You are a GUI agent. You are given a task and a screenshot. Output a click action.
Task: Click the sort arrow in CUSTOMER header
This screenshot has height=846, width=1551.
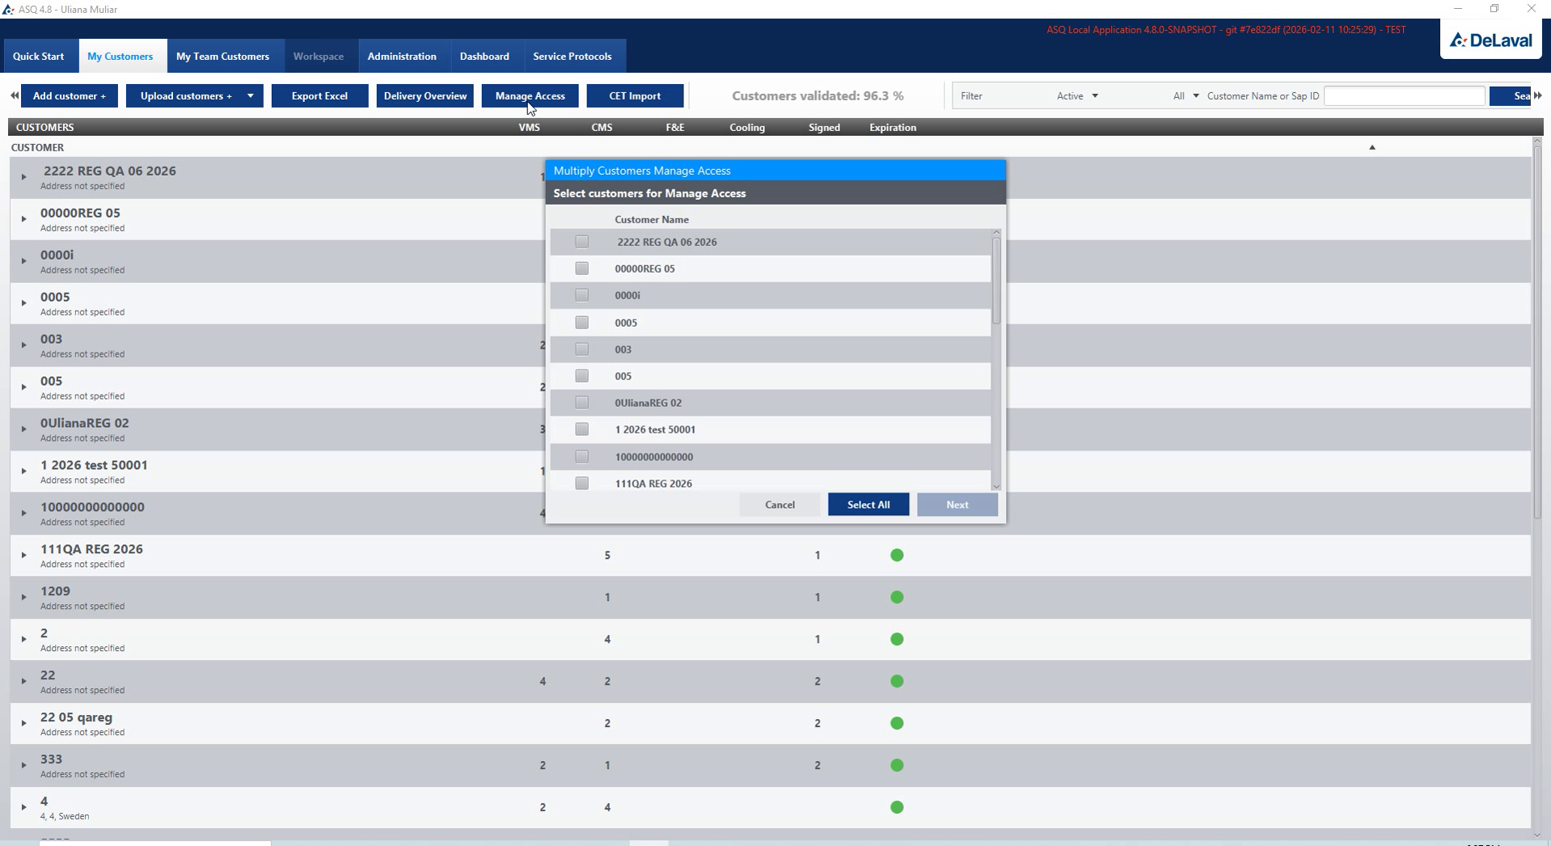(1371, 147)
